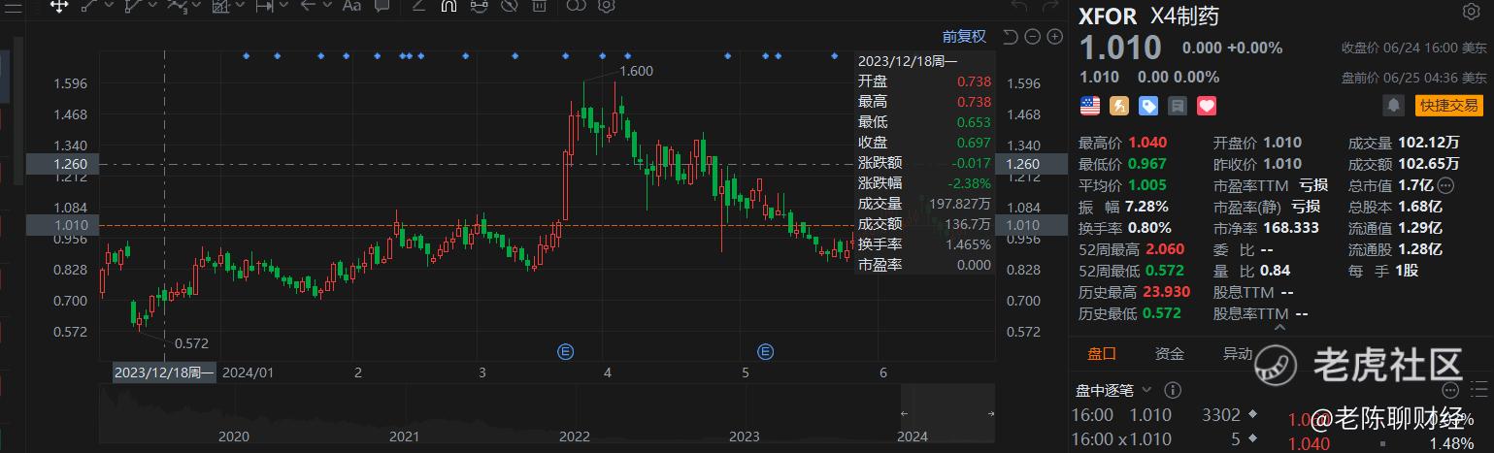This screenshot has width=1494, height=453.
Task: Click the blue price tag icon
Action: tap(1148, 105)
